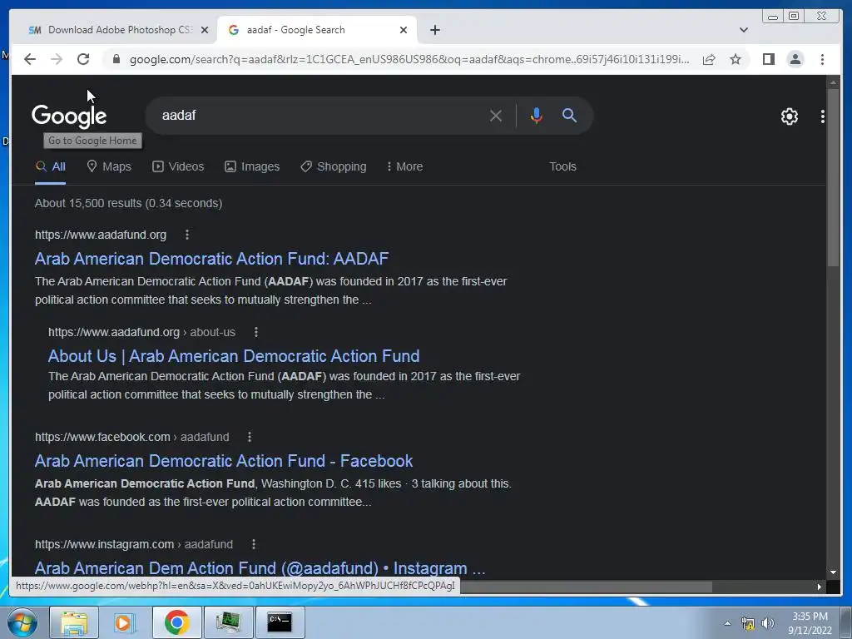Switch to Videos results
Image resolution: width=852 pixels, height=639 pixels.
(x=178, y=166)
